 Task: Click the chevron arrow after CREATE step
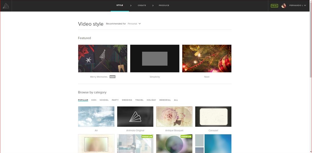[x=153, y=5]
